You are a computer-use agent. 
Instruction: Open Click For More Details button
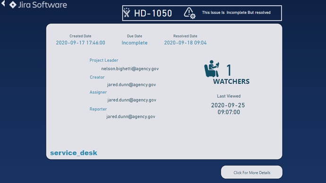tap(251, 172)
